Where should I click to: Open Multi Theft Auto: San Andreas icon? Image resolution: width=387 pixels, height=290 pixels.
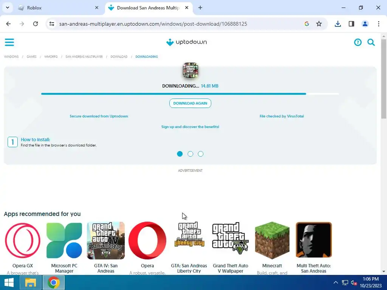point(314,240)
